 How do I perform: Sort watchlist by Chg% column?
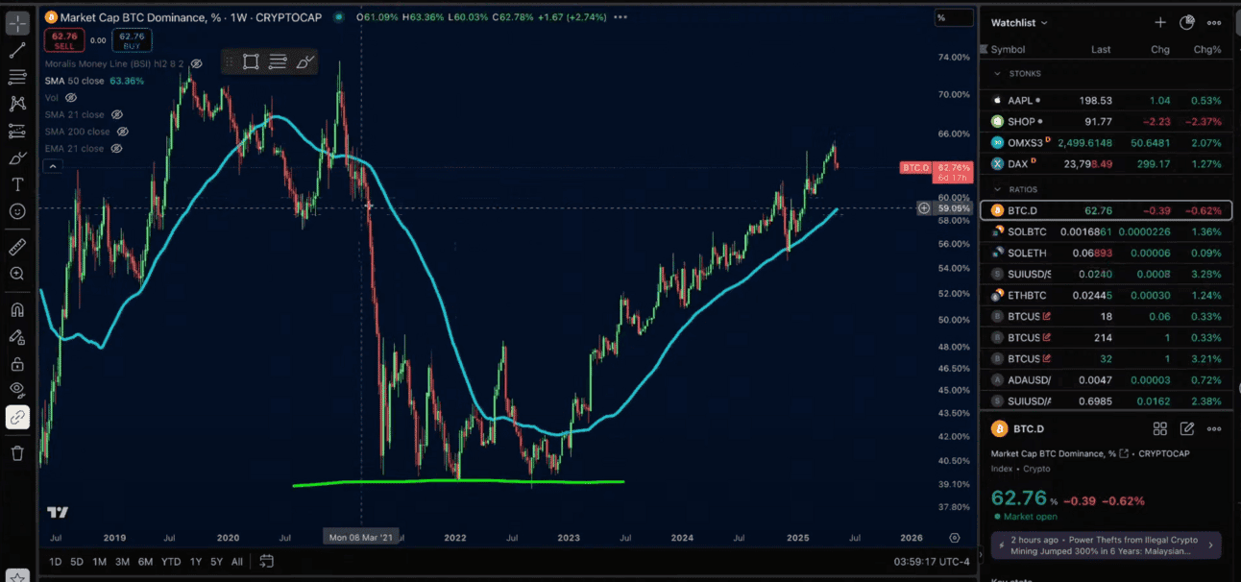point(1207,49)
